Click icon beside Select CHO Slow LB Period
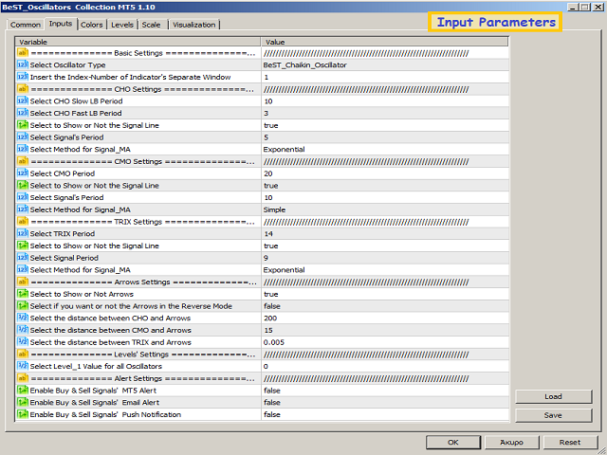This screenshot has width=607, height=455. [23, 101]
